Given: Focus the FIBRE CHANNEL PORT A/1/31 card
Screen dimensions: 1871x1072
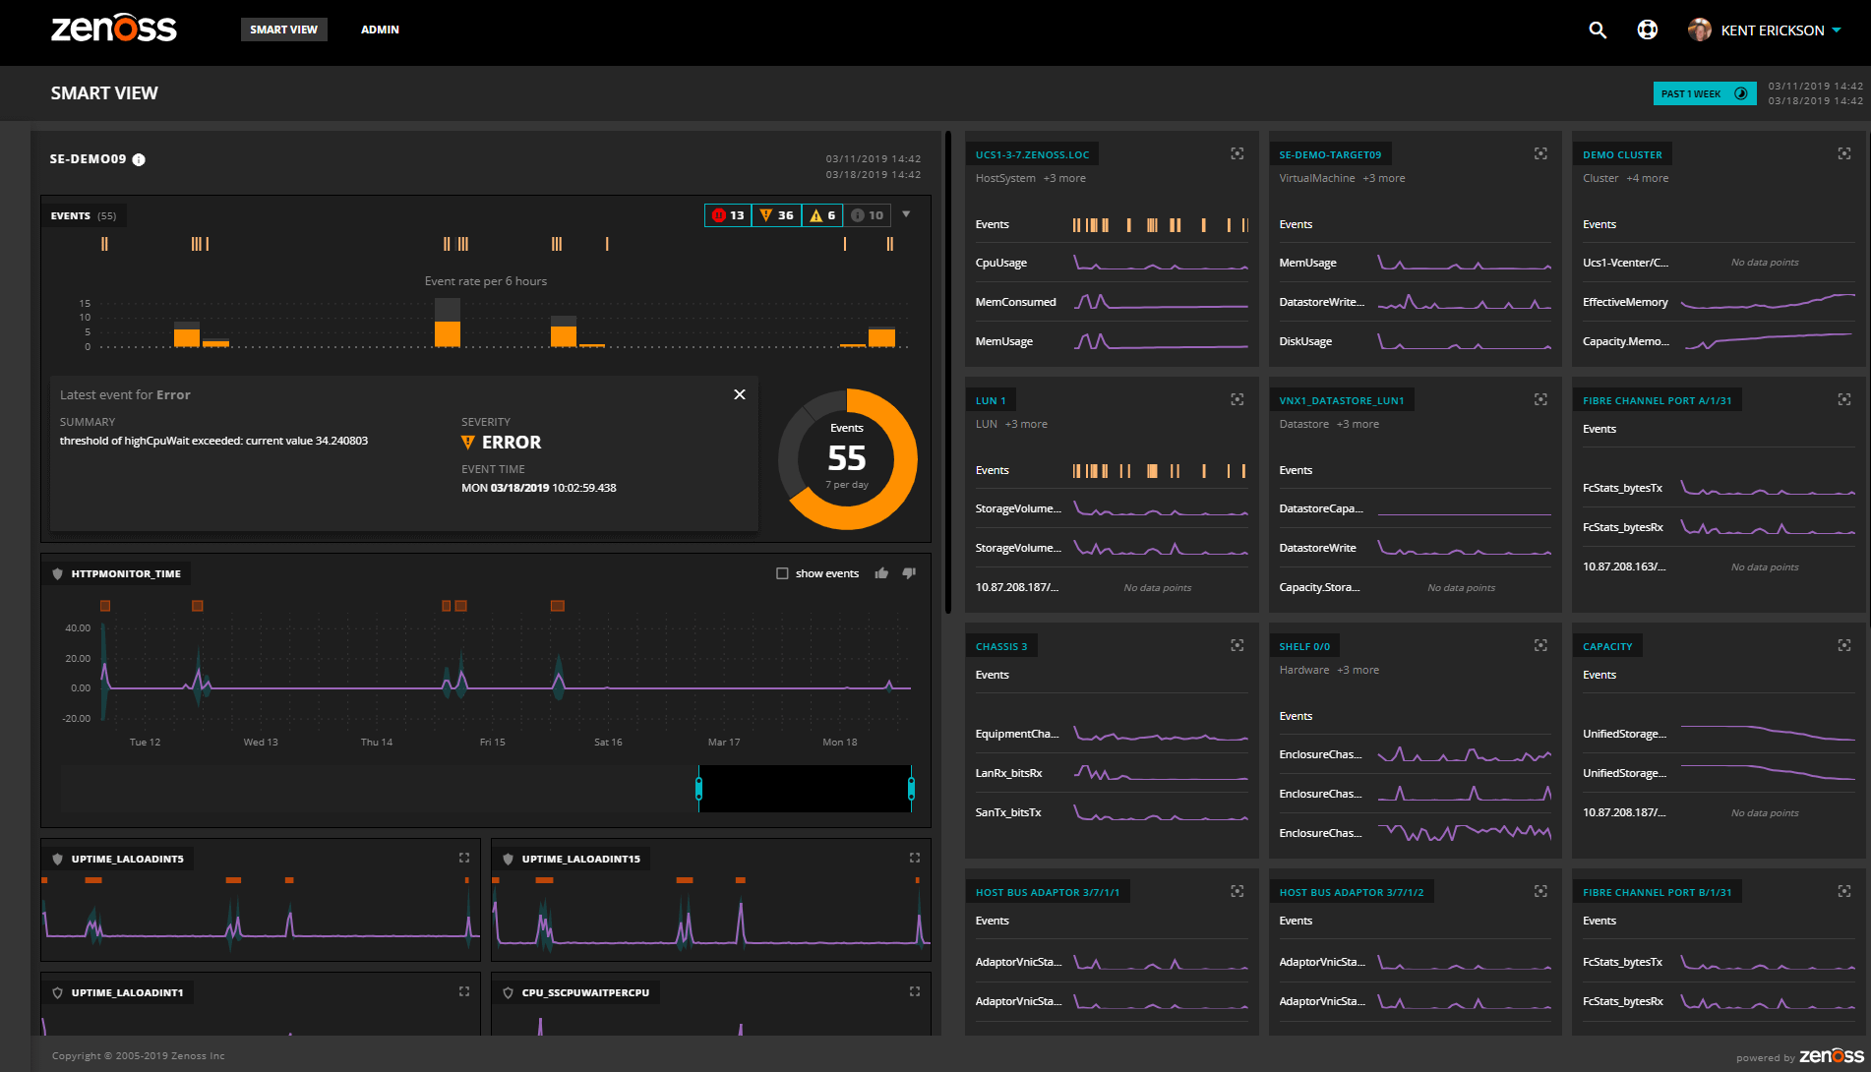Looking at the screenshot, I should point(1844,399).
